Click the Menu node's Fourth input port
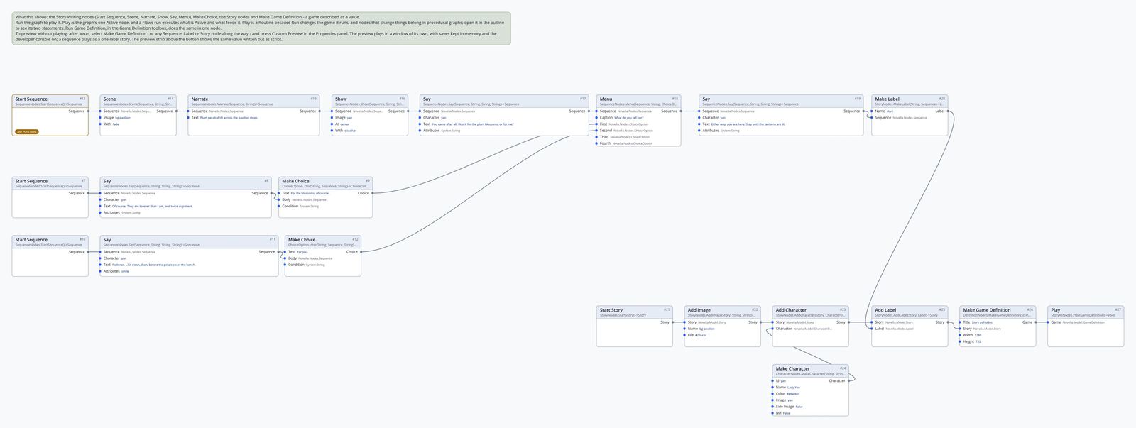The height and width of the screenshot is (428, 1136). (597, 143)
